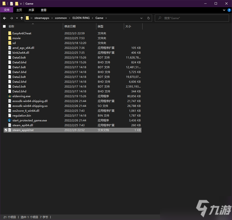Click the search Game input box
The image size is (232, 220).
point(192,18)
